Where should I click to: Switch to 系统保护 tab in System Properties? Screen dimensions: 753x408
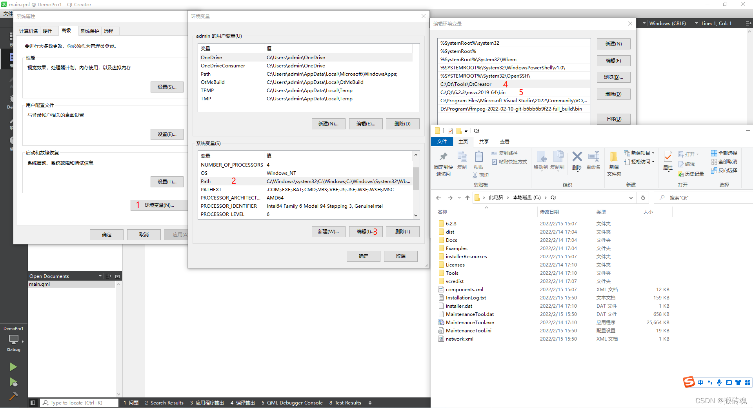[x=90, y=31]
